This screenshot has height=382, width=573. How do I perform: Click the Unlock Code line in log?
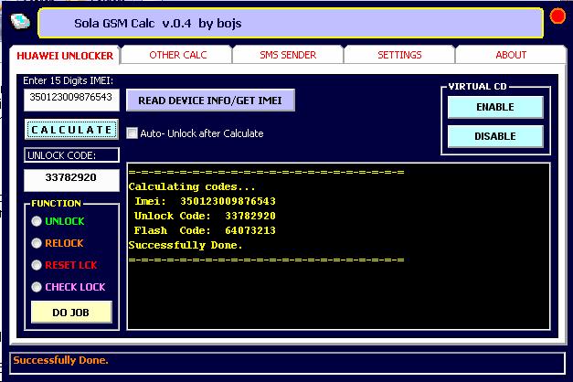click(x=205, y=216)
